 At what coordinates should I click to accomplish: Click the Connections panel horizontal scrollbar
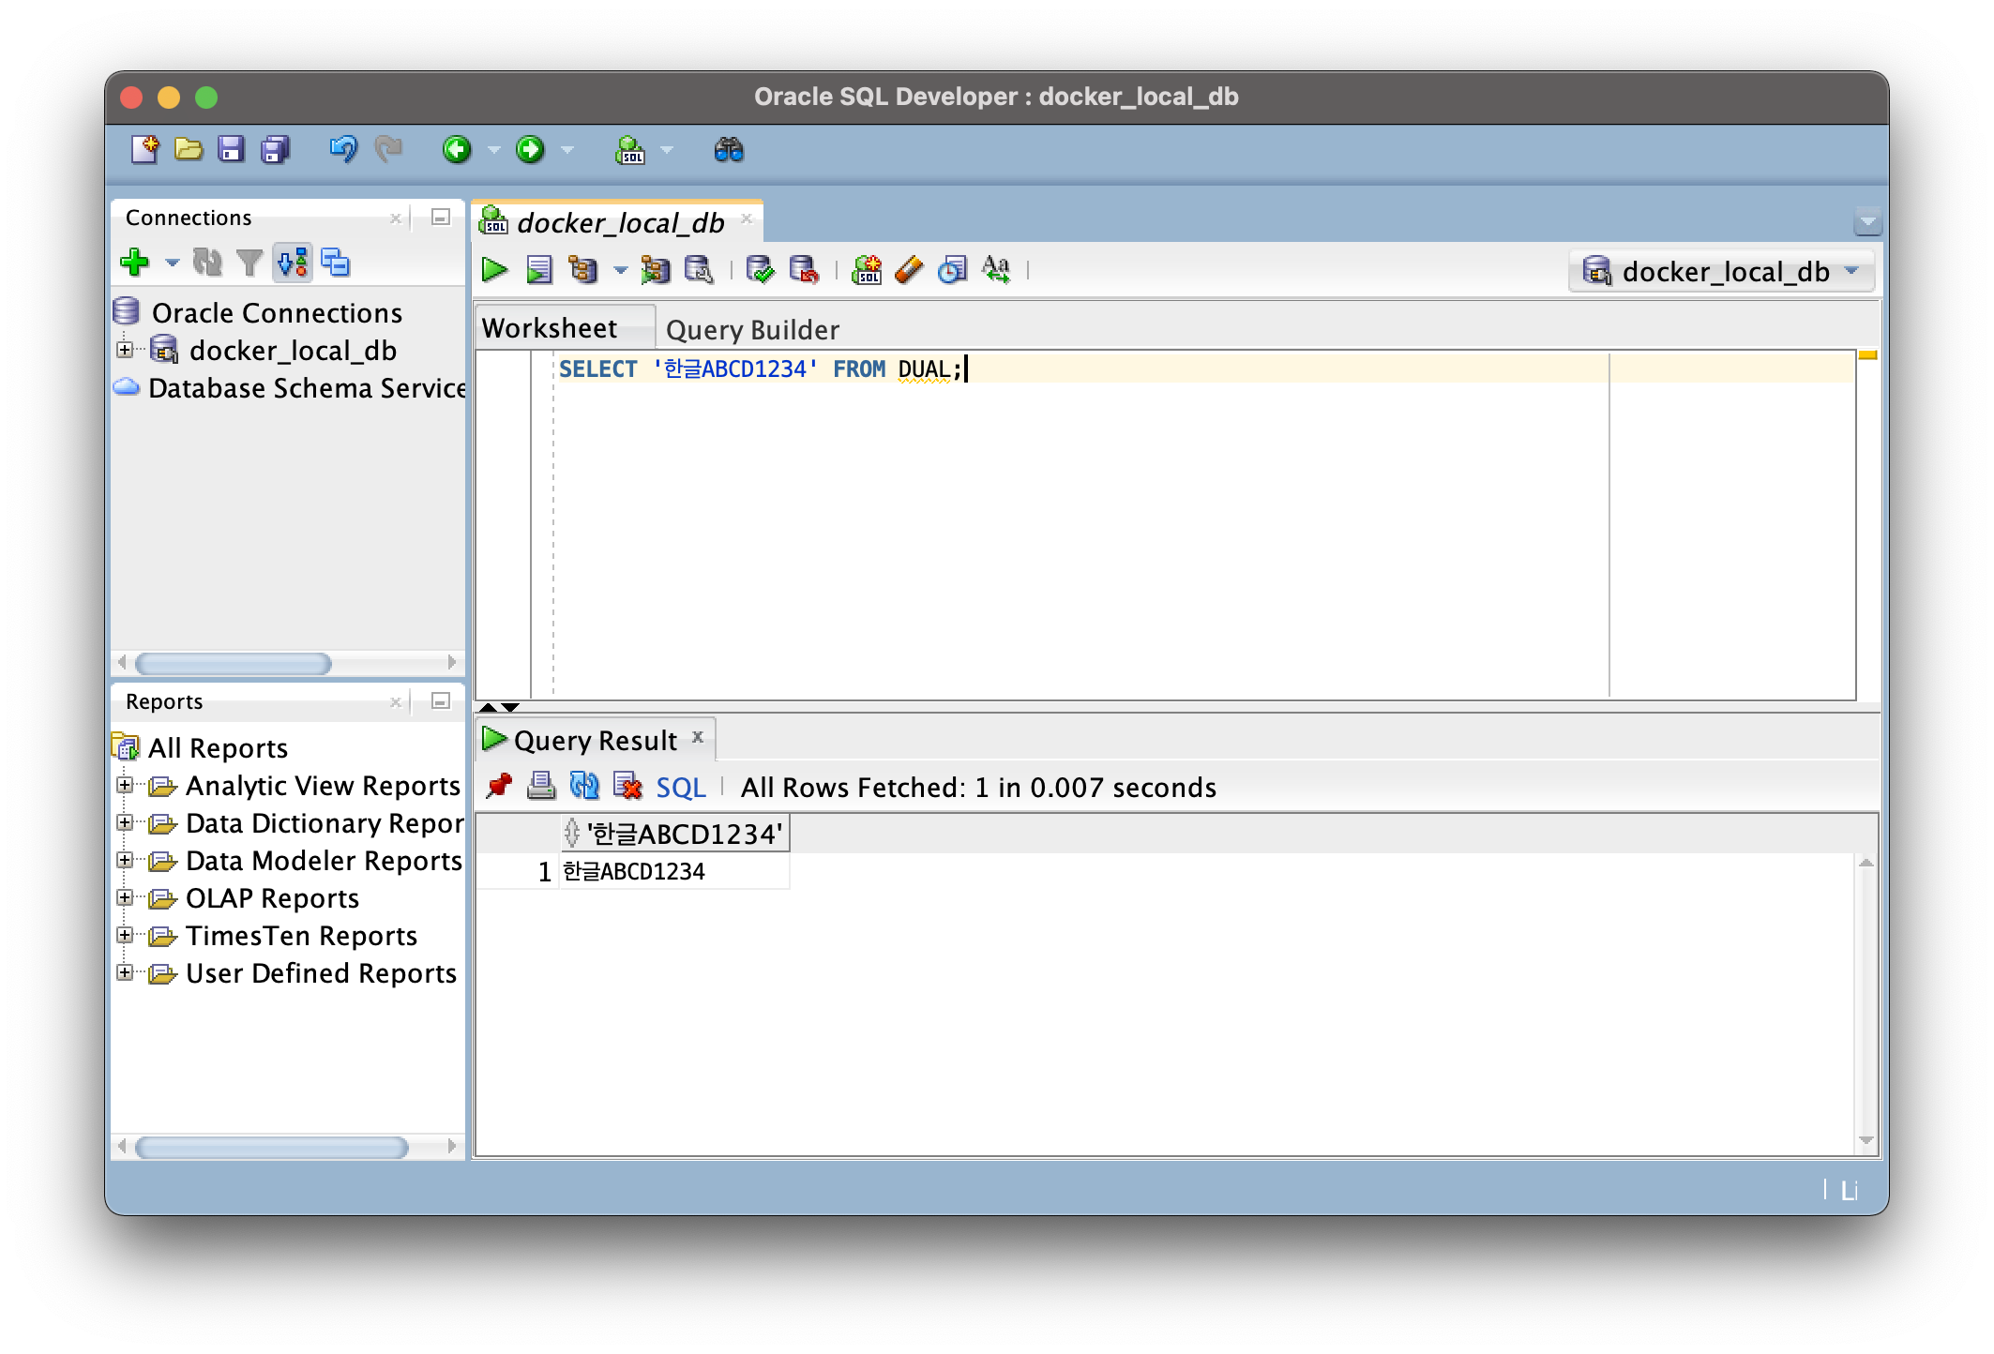point(233,664)
